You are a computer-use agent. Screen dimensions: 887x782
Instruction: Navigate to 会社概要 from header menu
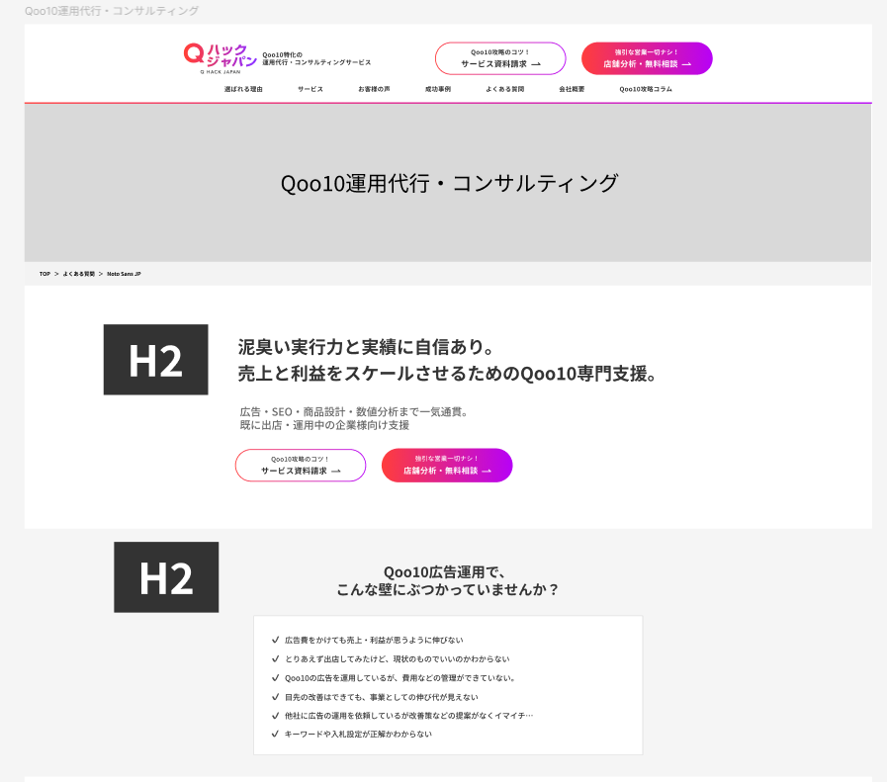pos(572,89)
